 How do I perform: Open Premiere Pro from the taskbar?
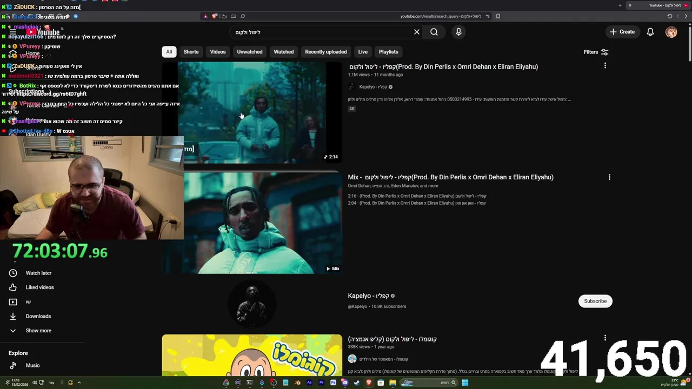coord(321,383)
